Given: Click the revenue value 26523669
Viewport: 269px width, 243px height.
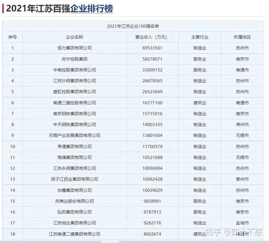Looking at the screenshot, I should (x=152, y=92).
